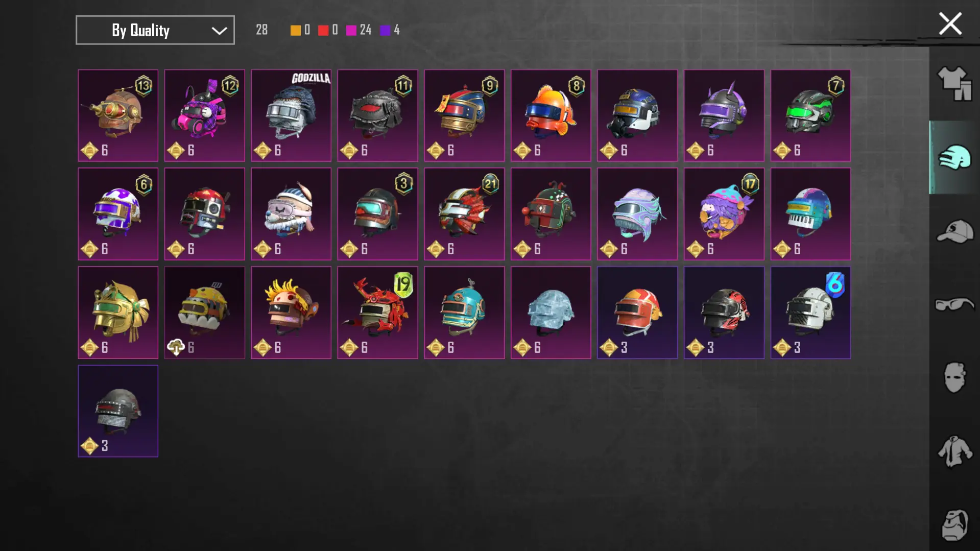The width and height of the screenshot is (980, 551).
Task: Select the red crab helmet badge 19
Action: point(377,313)
